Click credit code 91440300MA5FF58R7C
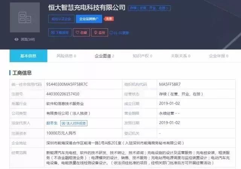241x169 pixels. (67, 84)
